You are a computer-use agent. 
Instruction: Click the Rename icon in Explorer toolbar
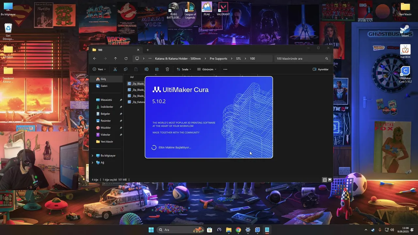tap(146, 69)
